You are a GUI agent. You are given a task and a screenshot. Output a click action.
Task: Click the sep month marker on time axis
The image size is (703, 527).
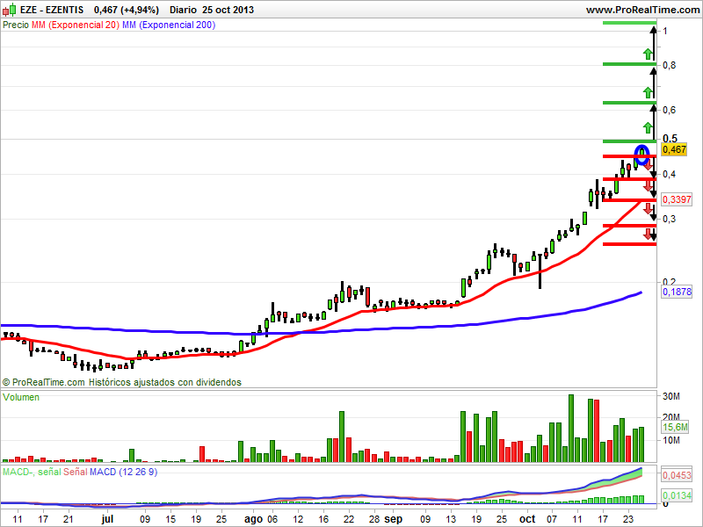(x=394, y=519)
